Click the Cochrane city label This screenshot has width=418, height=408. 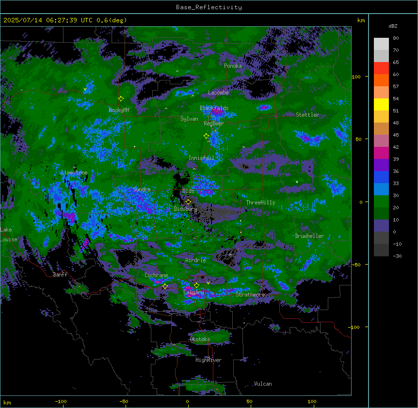[156, 275]
